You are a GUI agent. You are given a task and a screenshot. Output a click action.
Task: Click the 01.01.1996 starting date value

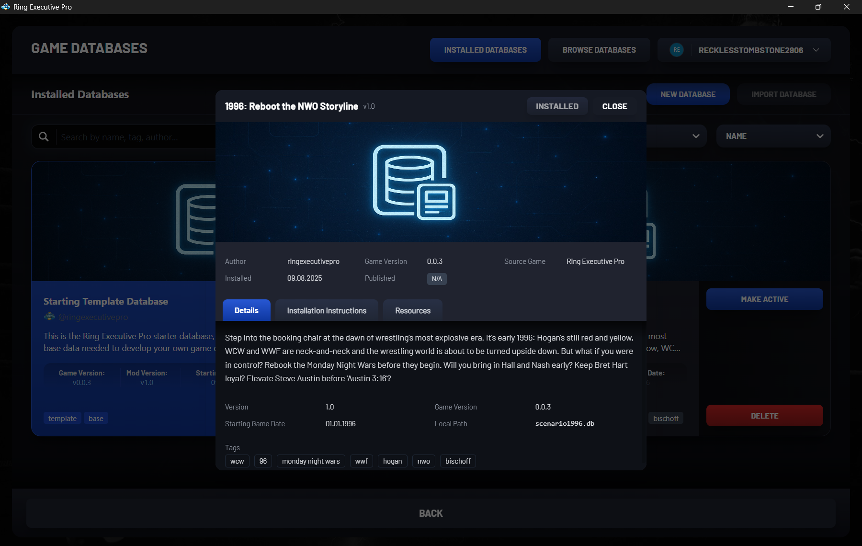coord(340,424)
